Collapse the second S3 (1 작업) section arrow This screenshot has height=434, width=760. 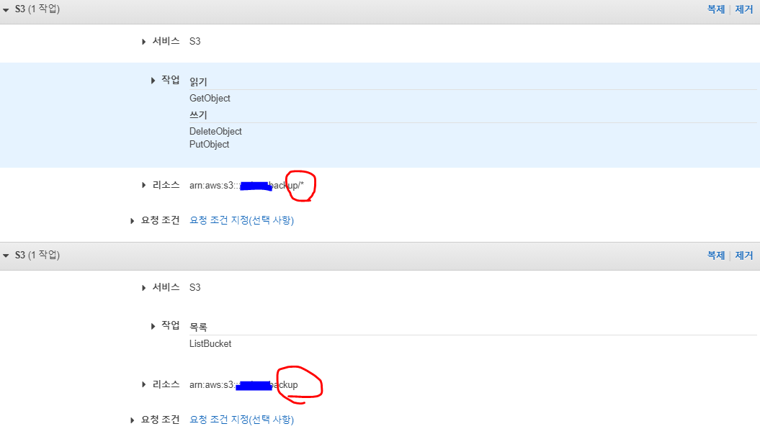[6, 256]
